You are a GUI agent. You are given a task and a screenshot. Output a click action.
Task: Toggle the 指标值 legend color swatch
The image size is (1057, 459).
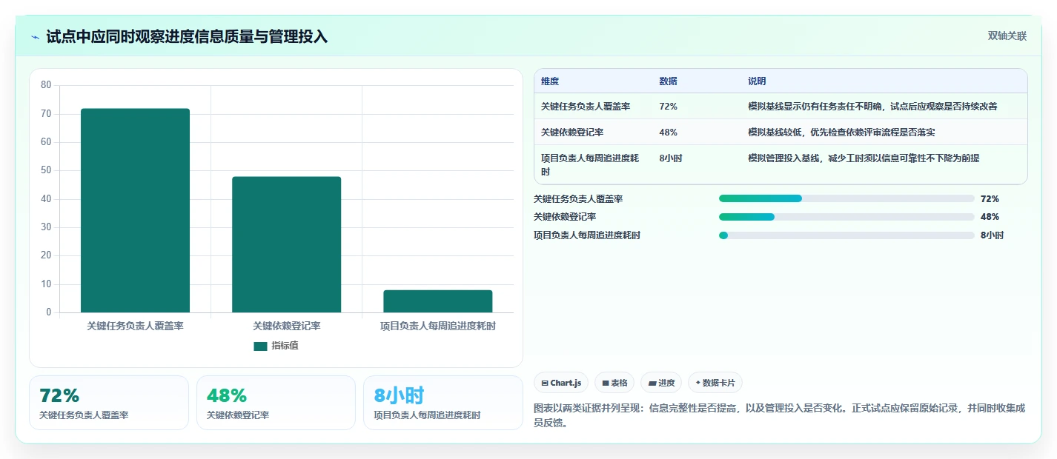260,346
